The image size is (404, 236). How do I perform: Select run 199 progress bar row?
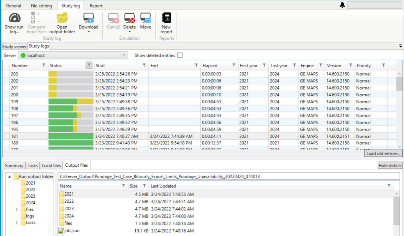(71, 102)
